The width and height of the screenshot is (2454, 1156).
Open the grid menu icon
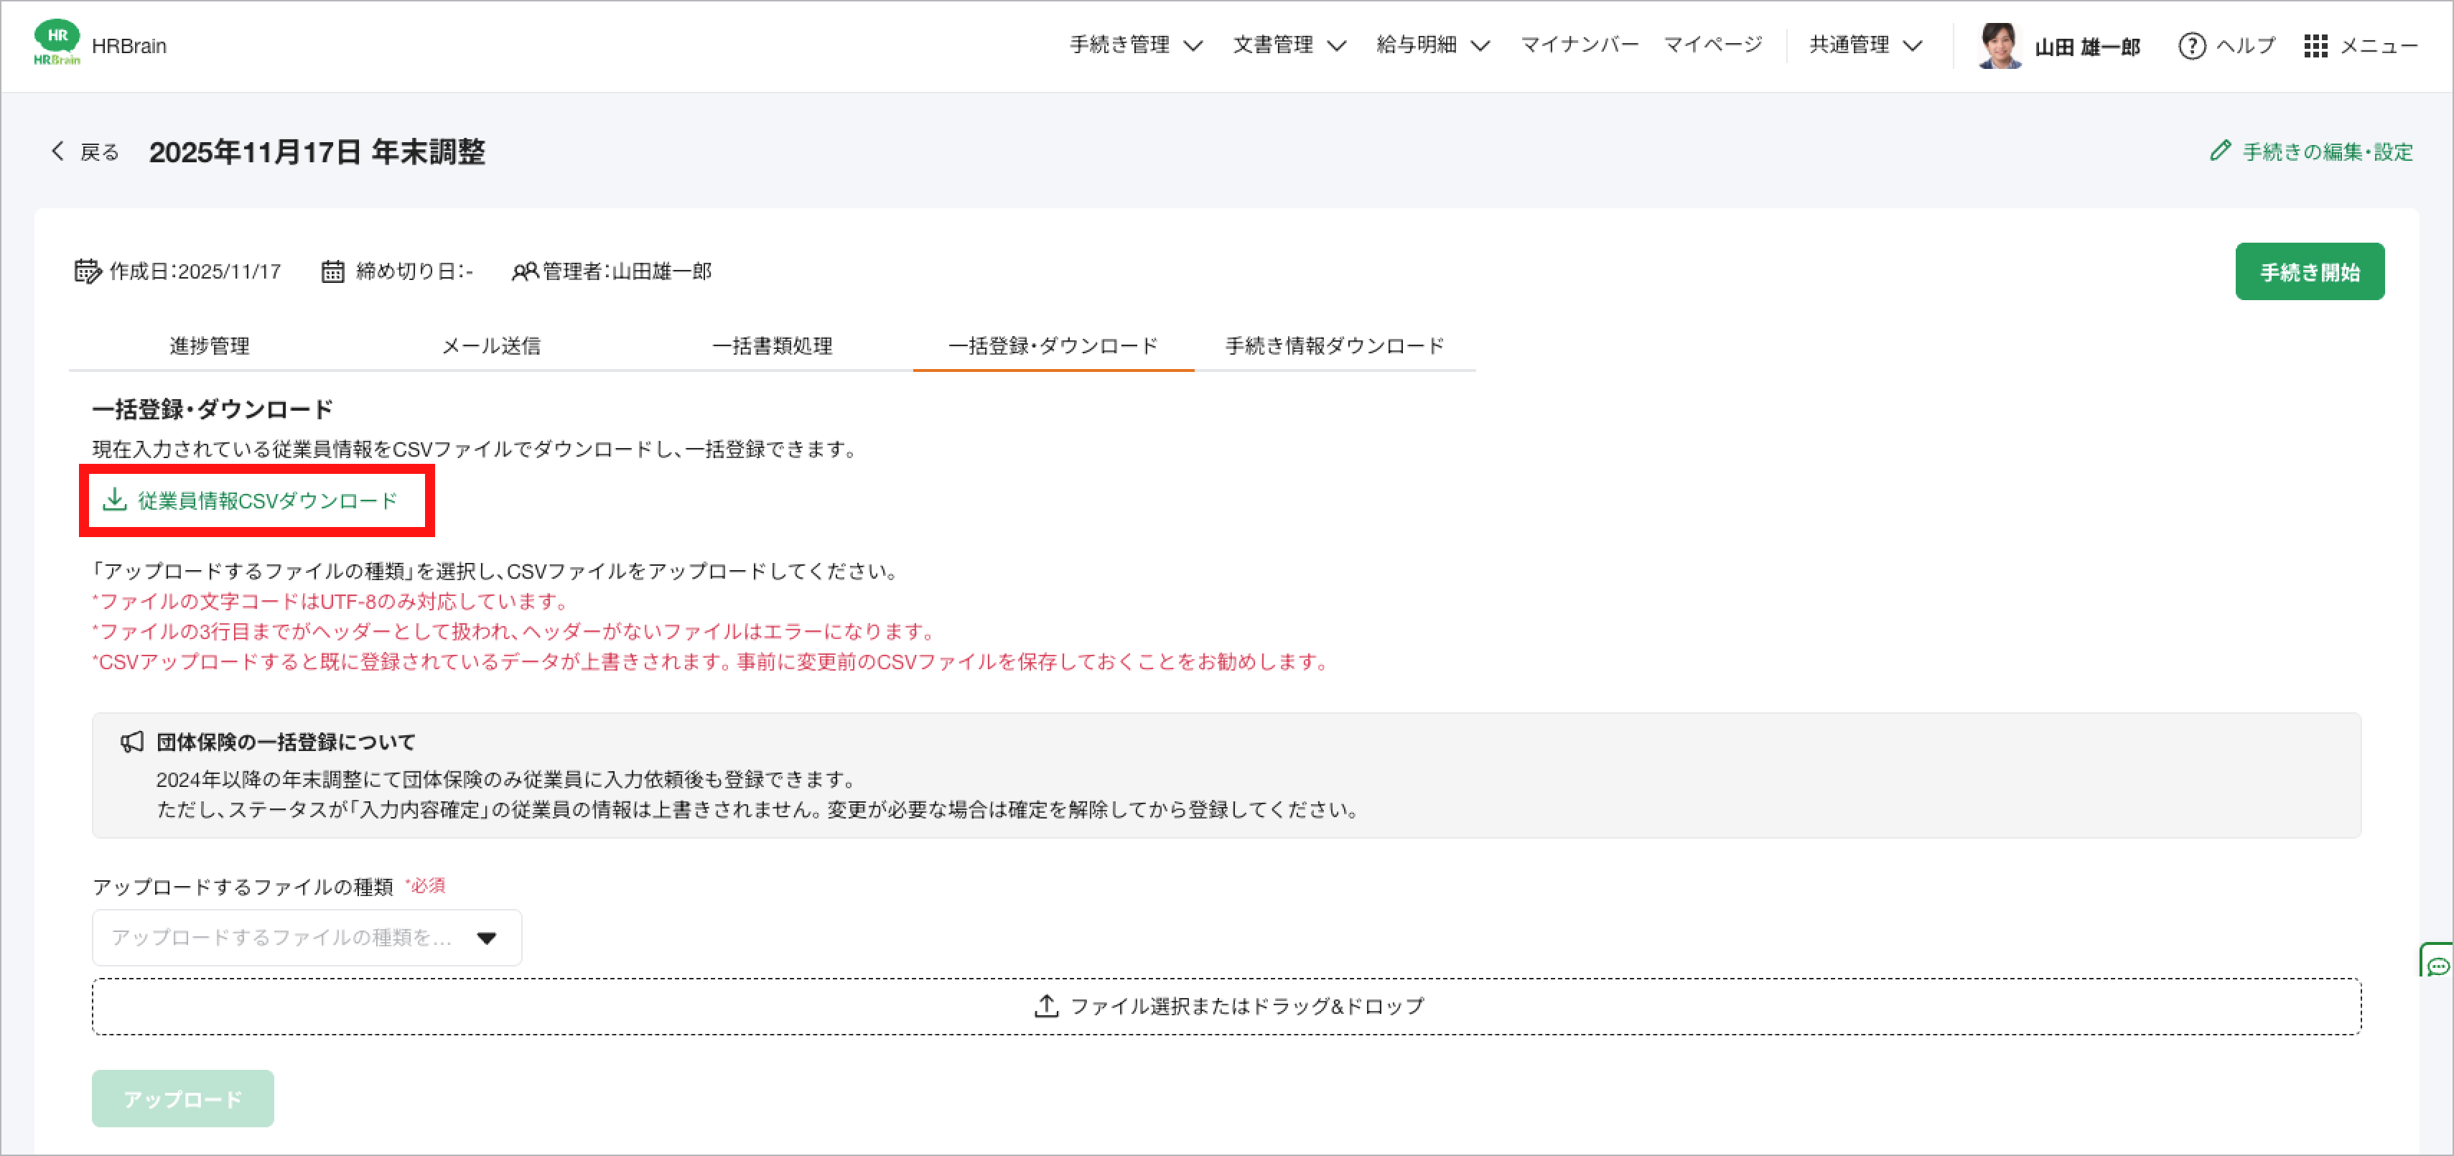(x=2315, y=46)
